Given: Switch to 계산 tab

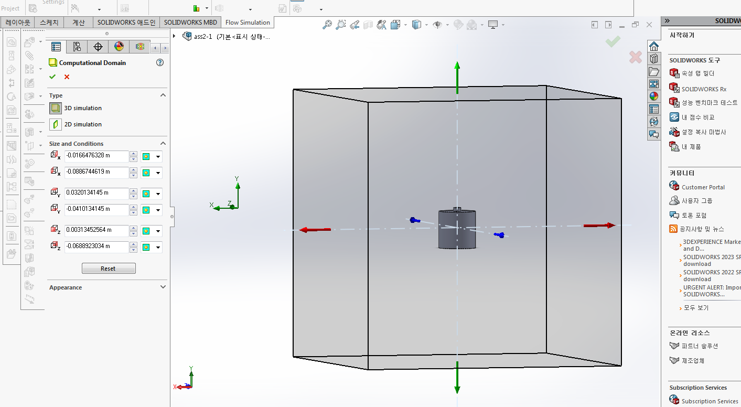Looking at the screenshot, I should click(79, 23).
